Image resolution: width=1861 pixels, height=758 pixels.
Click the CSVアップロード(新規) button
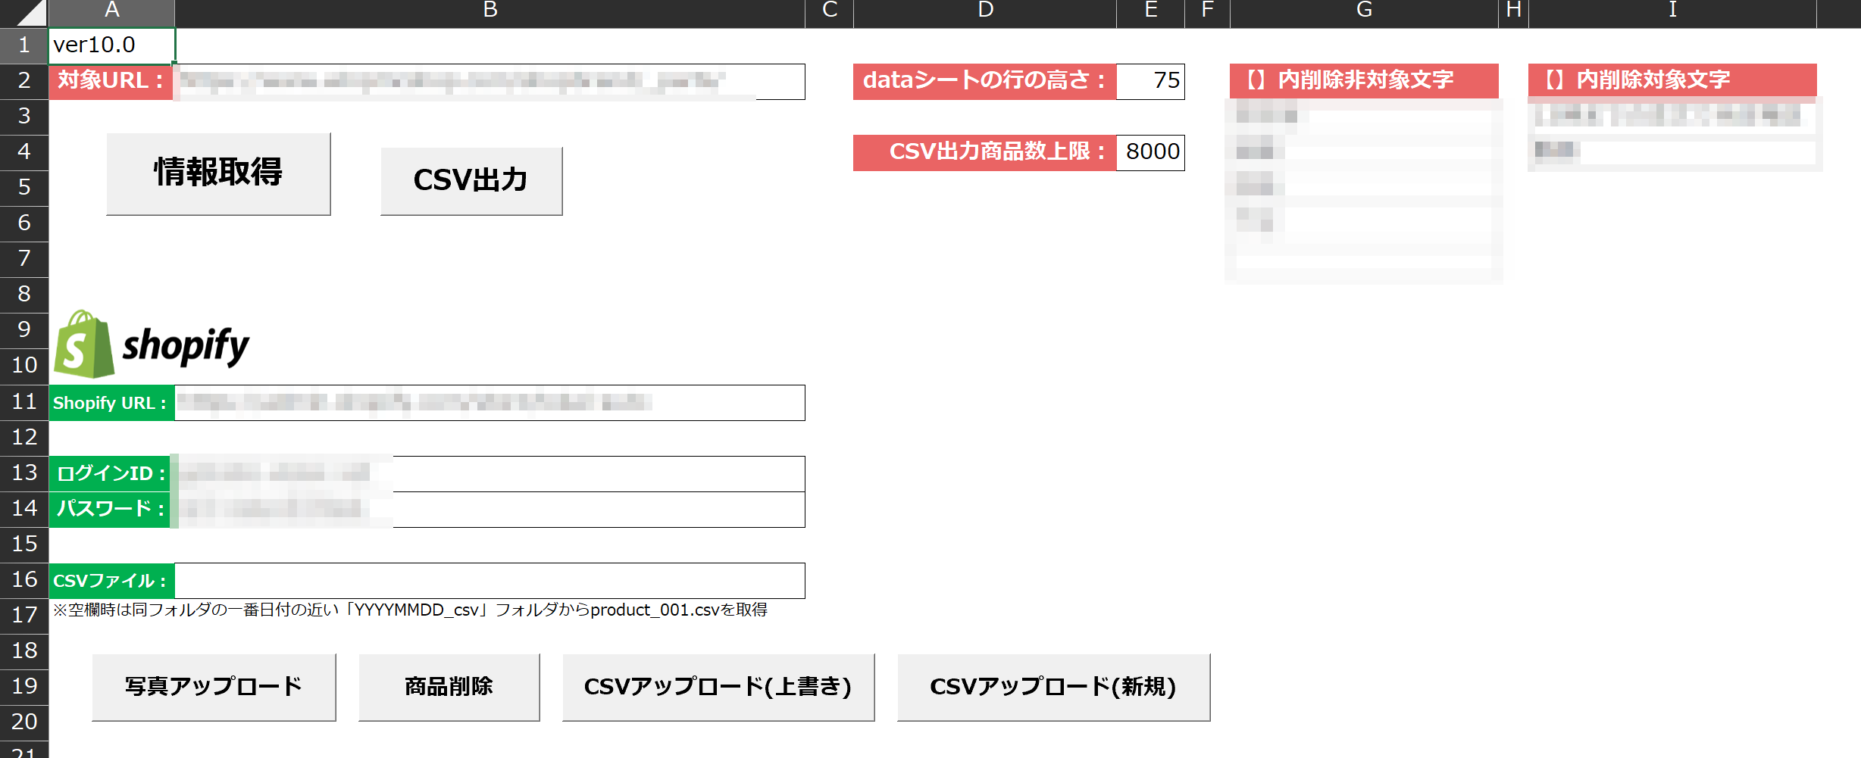[x=1053, y=687]
